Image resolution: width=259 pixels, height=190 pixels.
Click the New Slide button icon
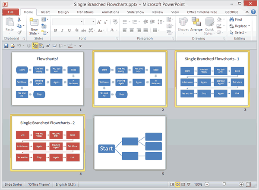pyautogui.click(x=34, y=23)
